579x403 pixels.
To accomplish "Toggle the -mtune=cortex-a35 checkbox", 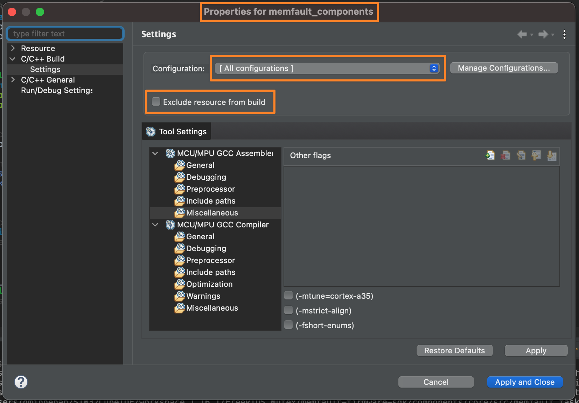I will [x=288, y=296].
